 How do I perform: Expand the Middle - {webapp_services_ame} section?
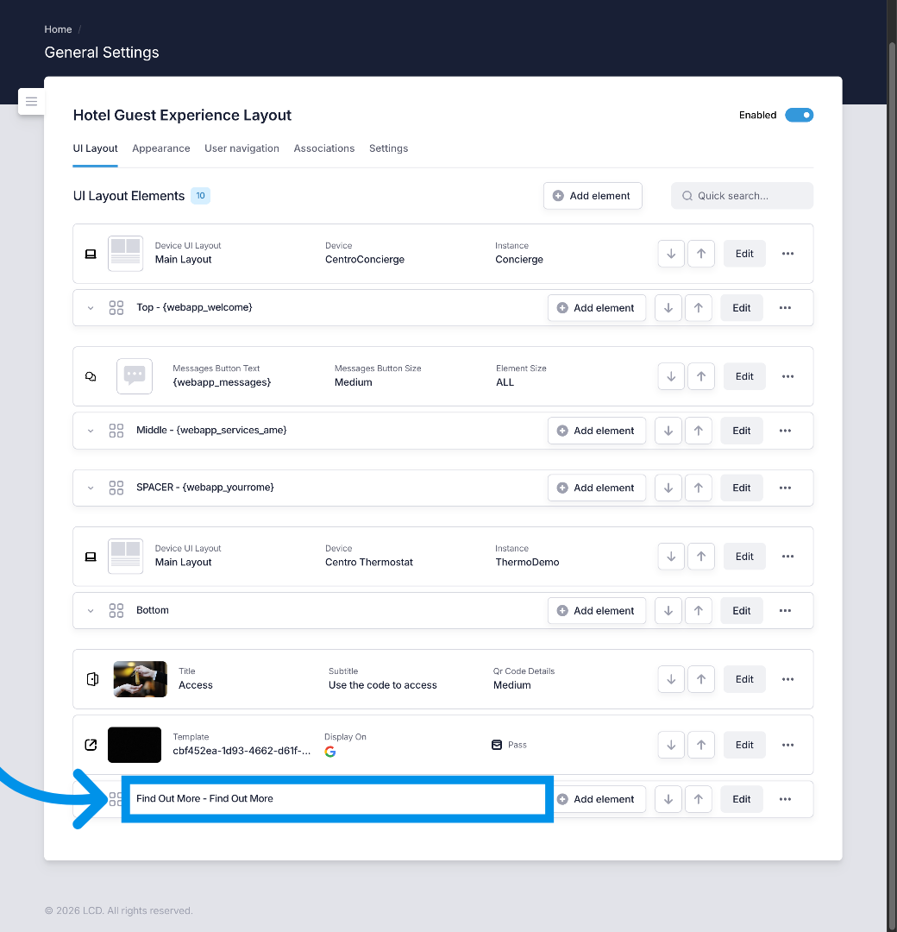point(91,431)
